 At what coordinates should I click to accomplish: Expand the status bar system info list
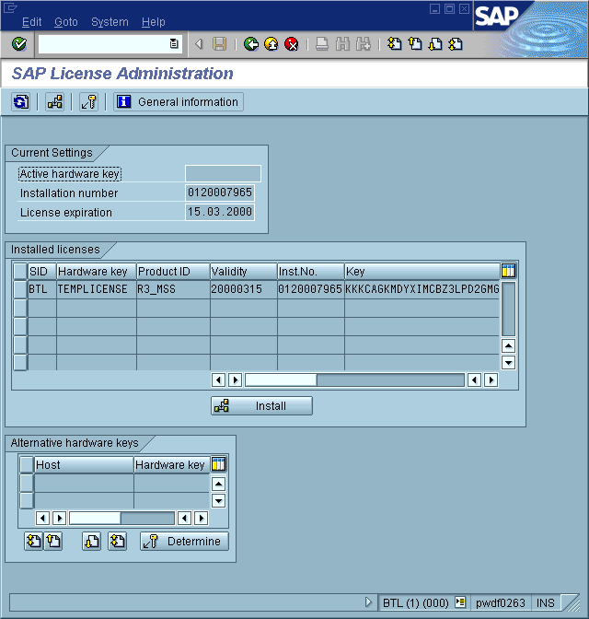pos(460,602)
